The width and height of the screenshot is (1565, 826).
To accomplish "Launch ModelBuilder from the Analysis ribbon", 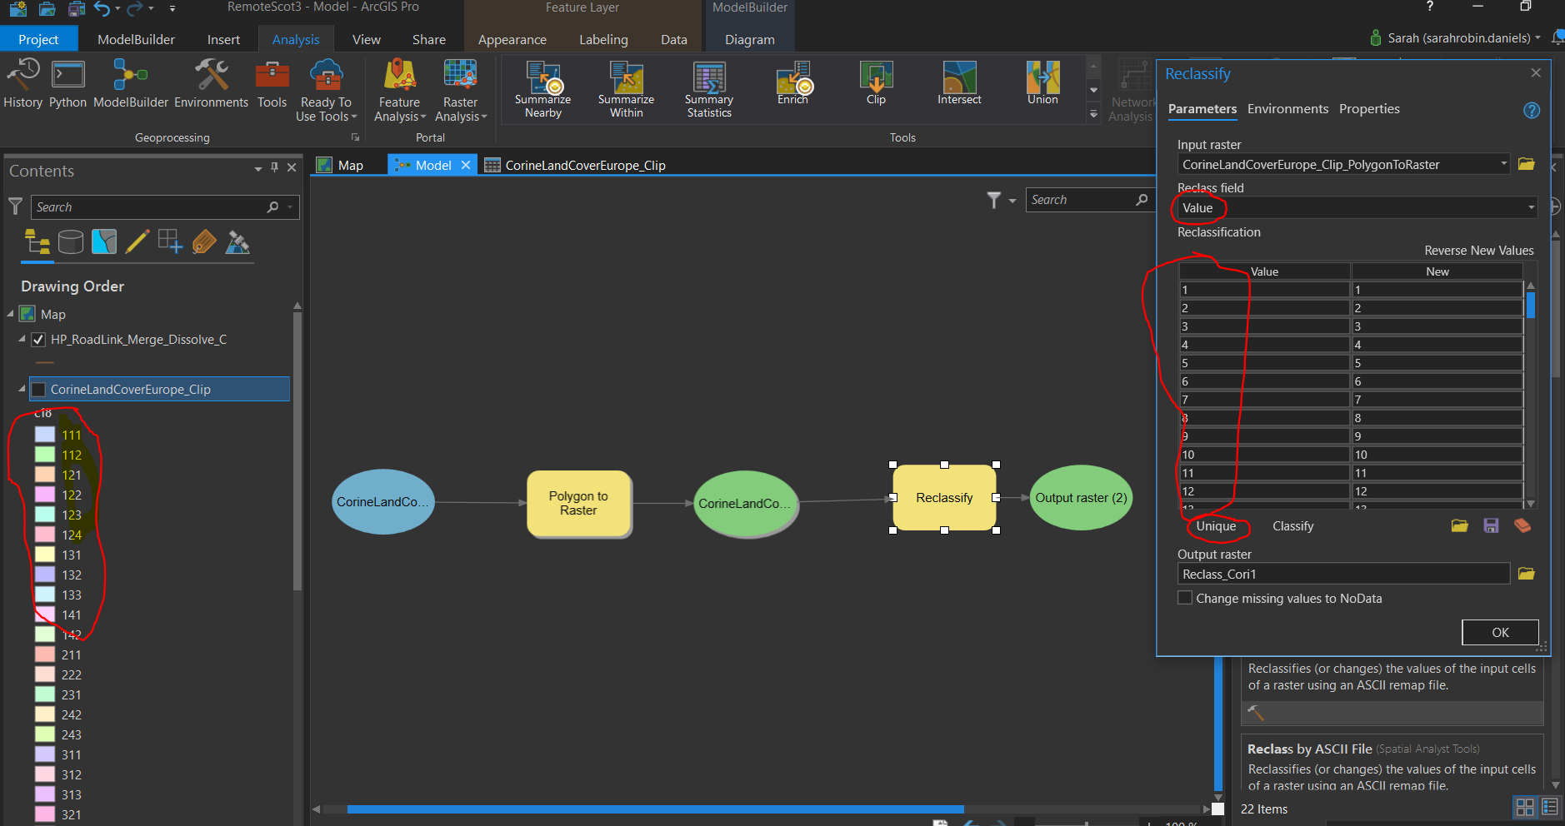I will 131,83.
